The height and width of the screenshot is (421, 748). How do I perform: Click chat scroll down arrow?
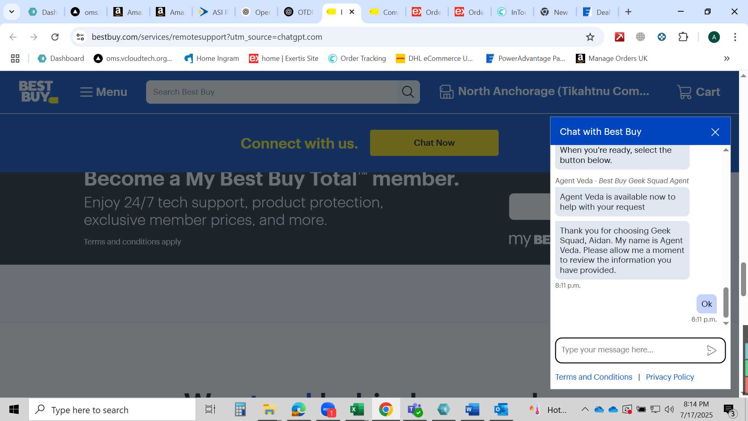[726, 323]
